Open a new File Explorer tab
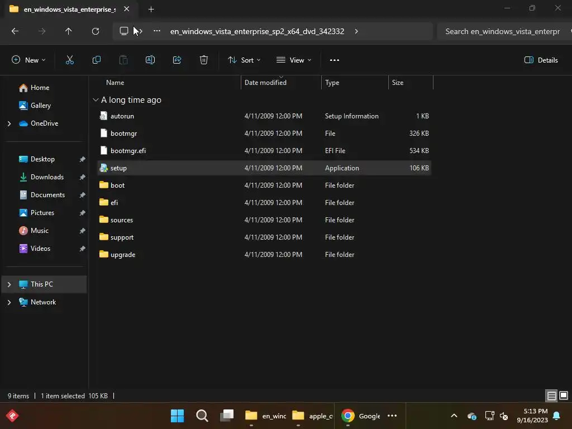572x429 pixels. [151, 9]
